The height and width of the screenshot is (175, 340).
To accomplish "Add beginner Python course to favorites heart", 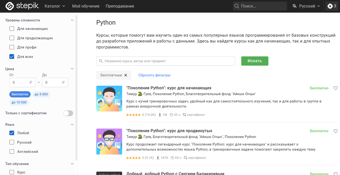I will tap(335, 88).
